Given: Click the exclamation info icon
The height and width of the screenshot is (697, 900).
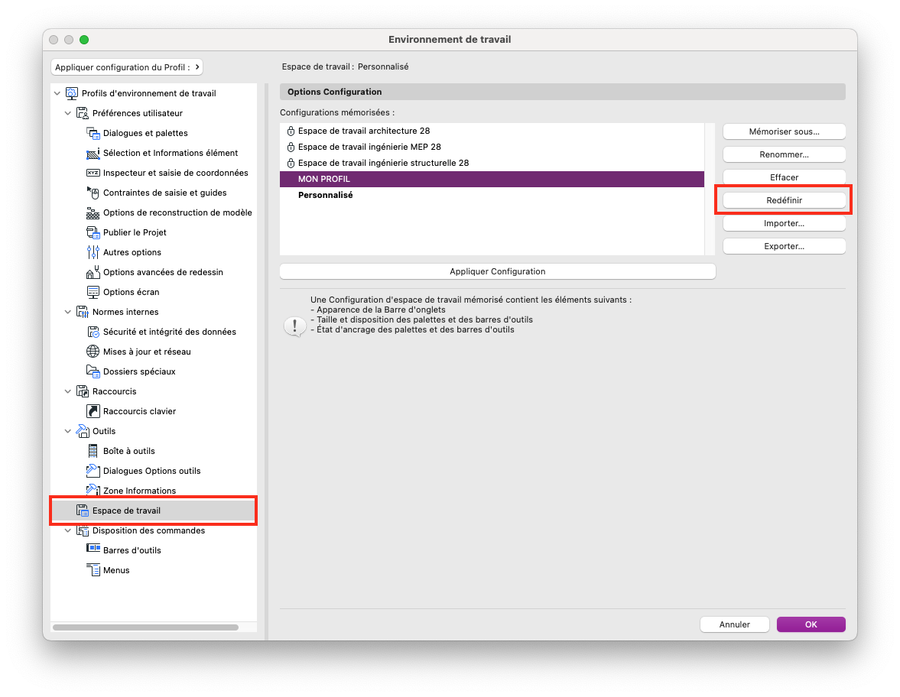Looking at the screenshot, I should click(295, 326).
